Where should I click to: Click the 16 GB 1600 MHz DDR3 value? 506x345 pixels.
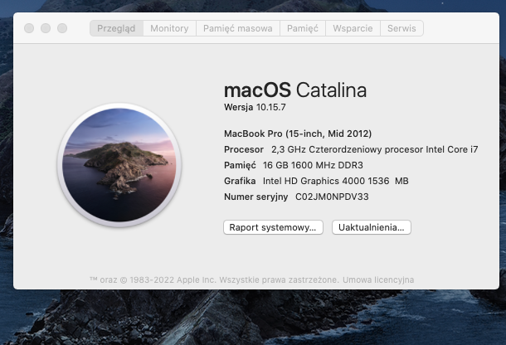point(313,165)
